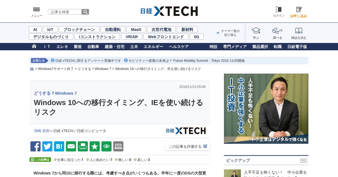The width and height of the screenshot is (338, 177).
Task: Vote 人に勧めたい on this article
Action: tap(99, 160)
